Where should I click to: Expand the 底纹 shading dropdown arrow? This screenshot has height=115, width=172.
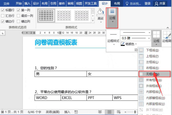pos(101,22)
